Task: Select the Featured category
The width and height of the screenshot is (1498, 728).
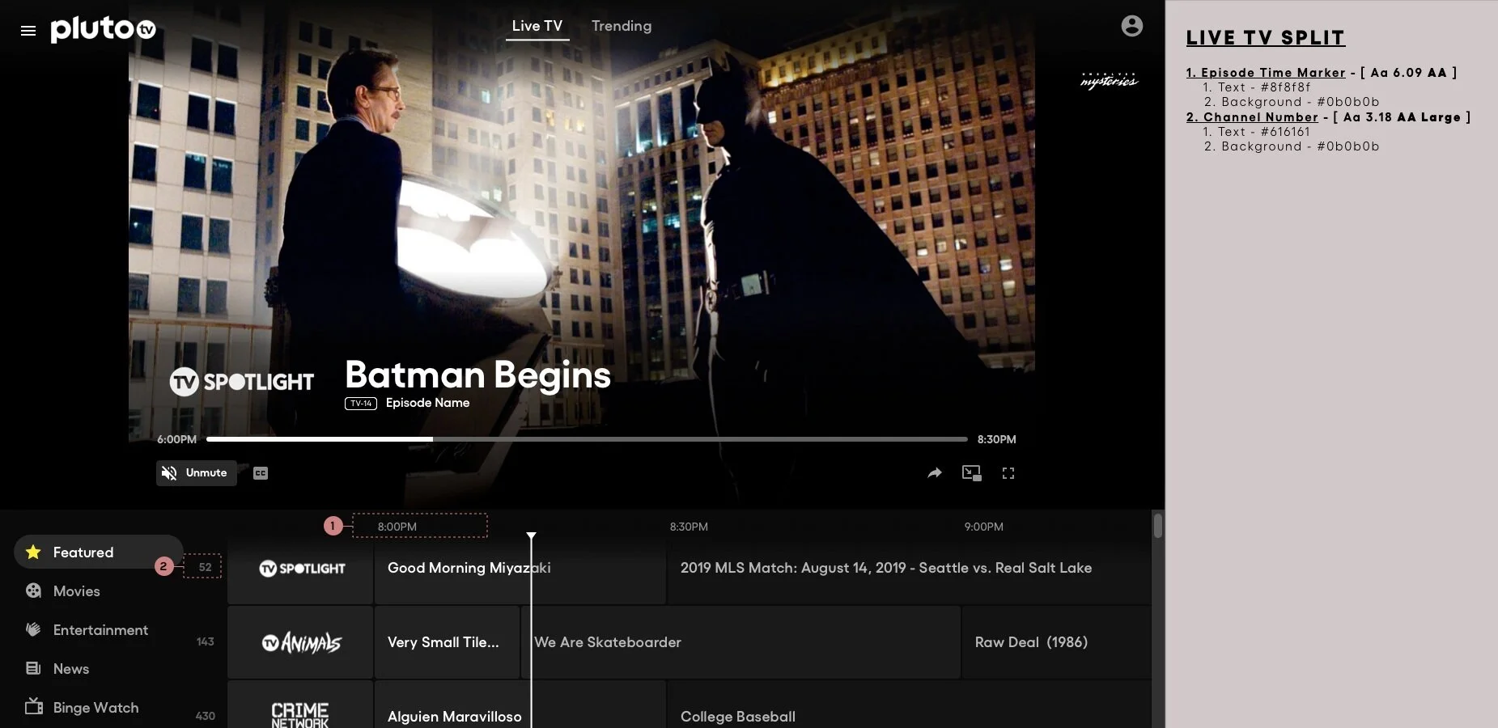Action: point(99,552)
